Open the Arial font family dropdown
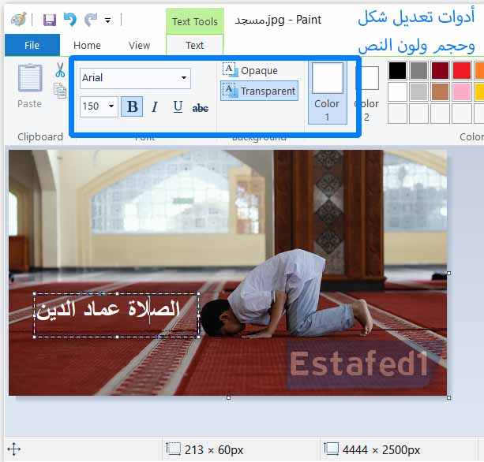The height and width of the screenshot is (462, 484). (184, 78)
